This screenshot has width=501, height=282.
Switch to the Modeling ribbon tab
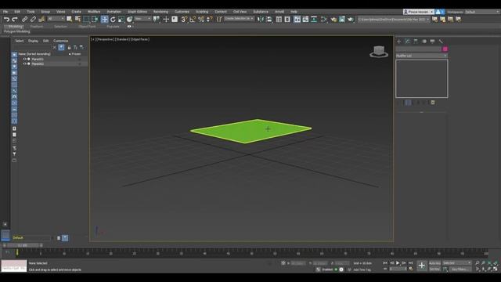point(16,27)
